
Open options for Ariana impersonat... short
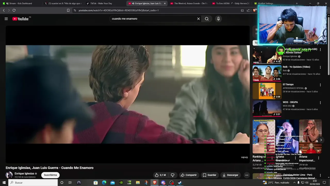pyautogui.click(x=319, y=158)
